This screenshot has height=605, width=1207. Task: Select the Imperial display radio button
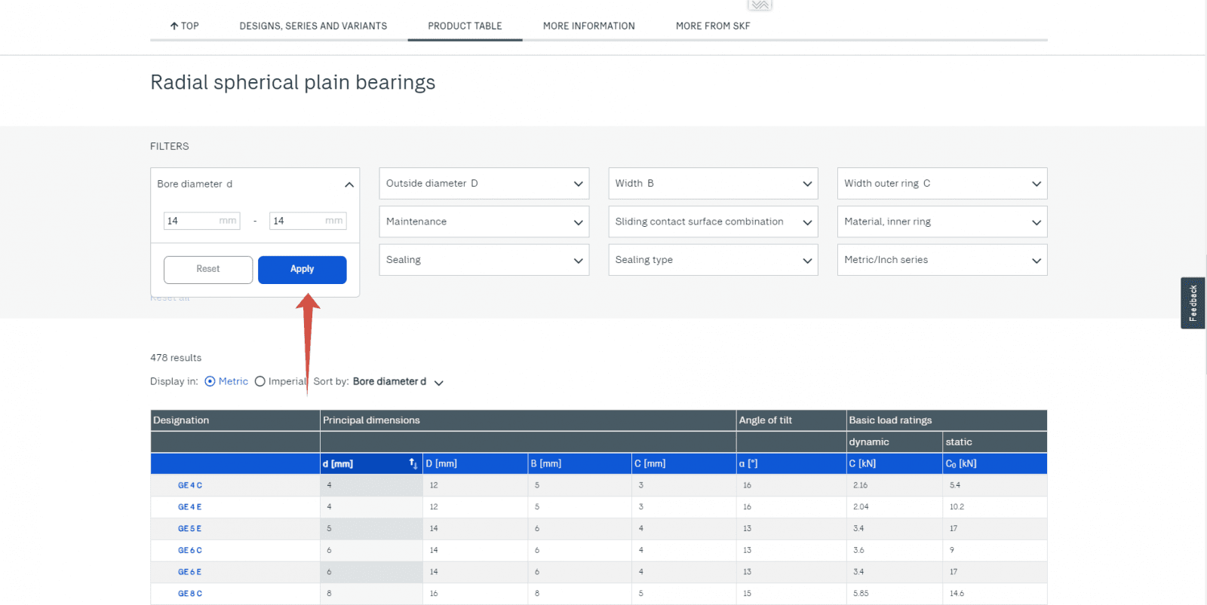point(260,382)
